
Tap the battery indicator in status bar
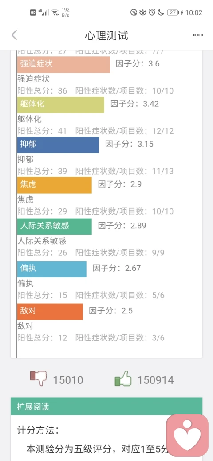pos(173,12)
